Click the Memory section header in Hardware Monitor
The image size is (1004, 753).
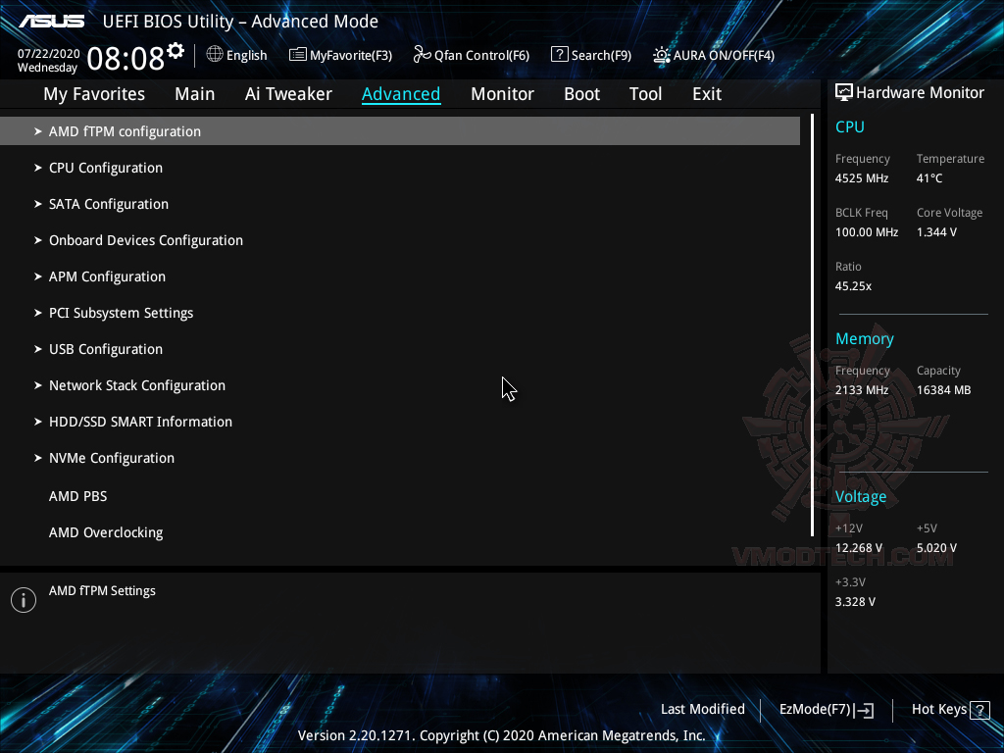pyautogui.click(x=864, y=338)
